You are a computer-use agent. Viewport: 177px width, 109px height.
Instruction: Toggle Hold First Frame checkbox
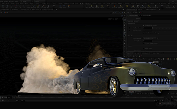click(129, 28)
